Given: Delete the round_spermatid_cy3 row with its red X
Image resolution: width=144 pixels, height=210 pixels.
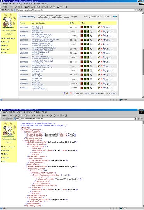Looking at the screenshot, I should pyautogui.click(x=102, y=44).
